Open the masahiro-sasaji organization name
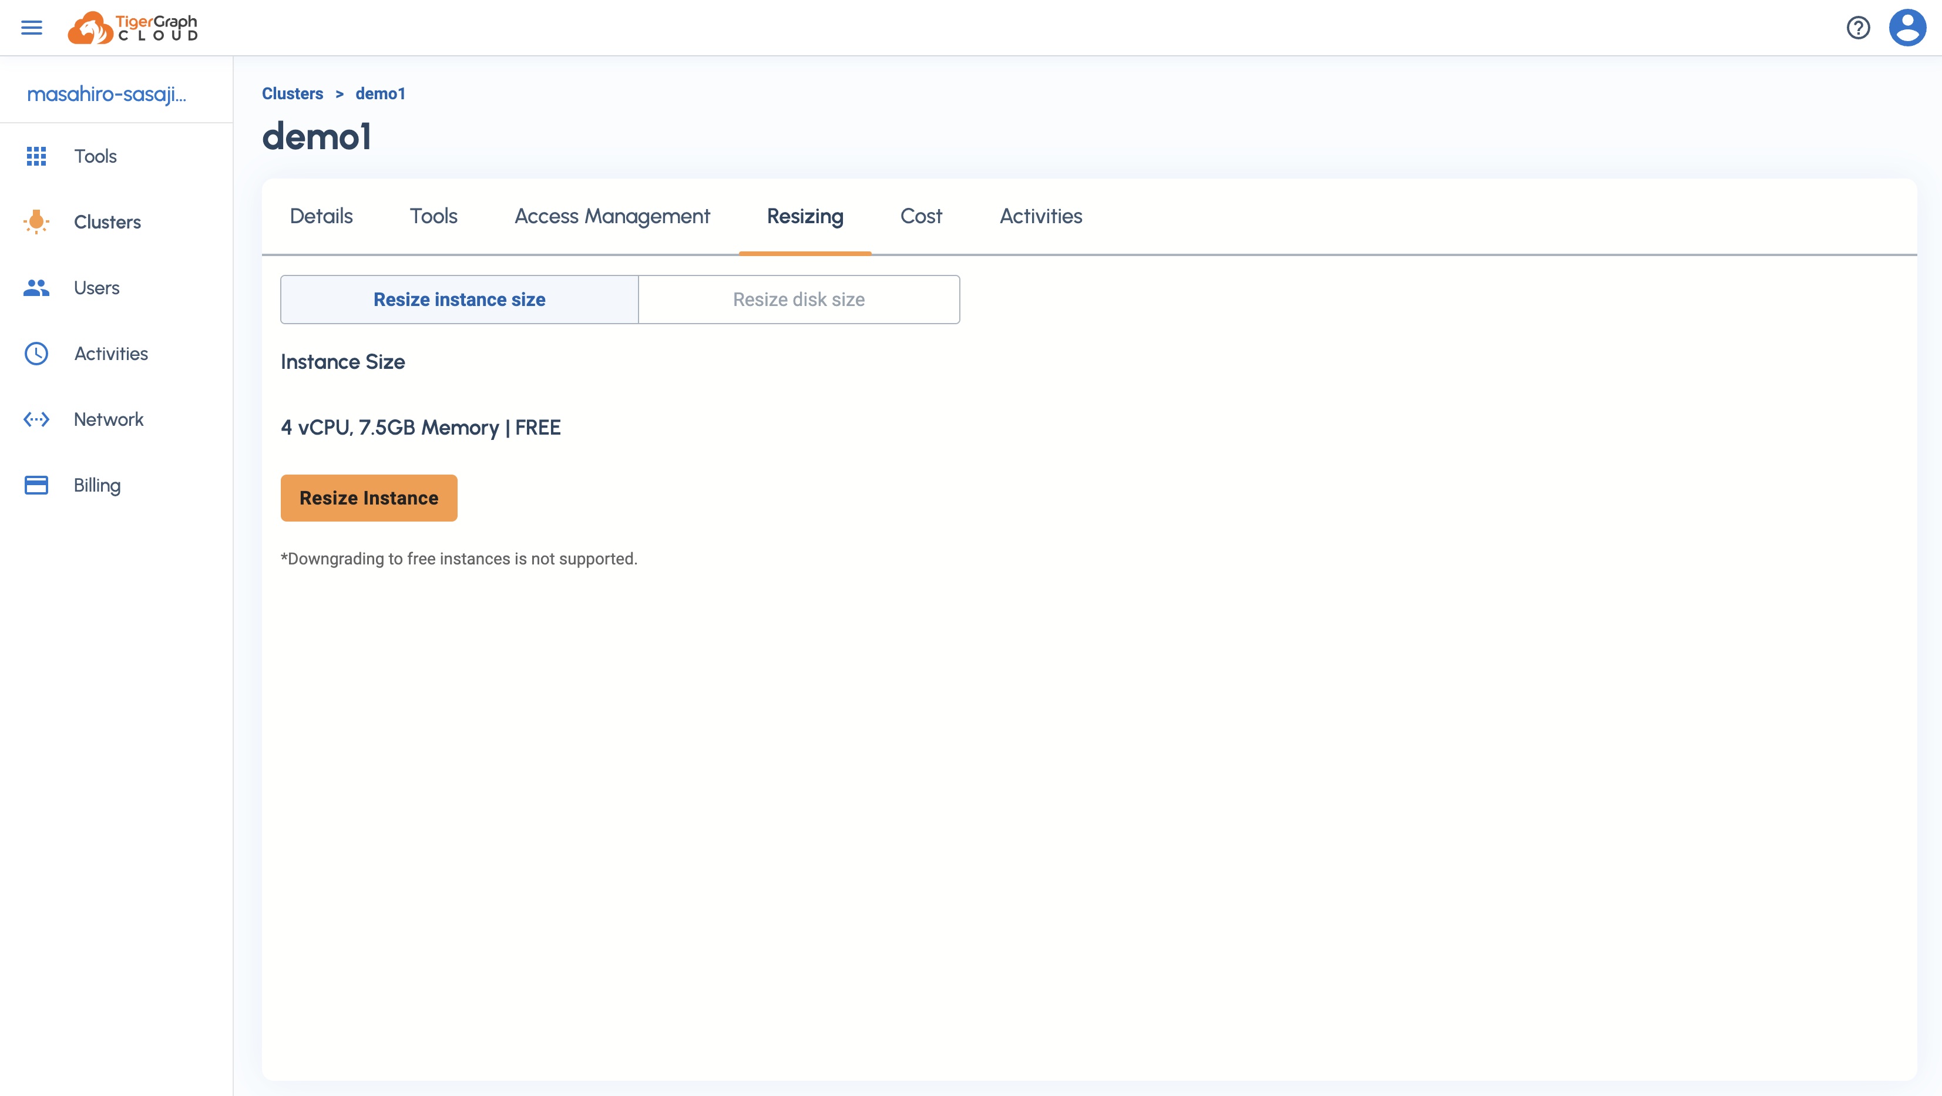This screenshot has height=1096, width=1942. click(x=106, y=94)
